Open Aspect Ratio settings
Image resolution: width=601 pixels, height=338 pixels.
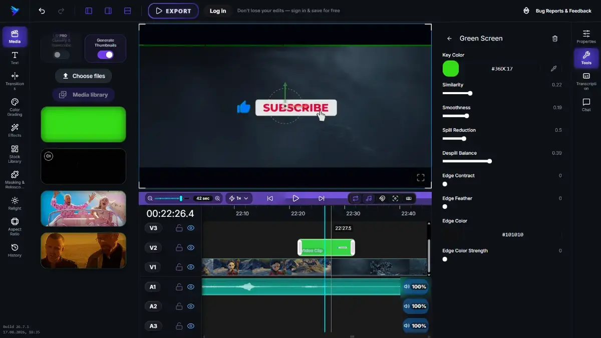click(15, 227)
